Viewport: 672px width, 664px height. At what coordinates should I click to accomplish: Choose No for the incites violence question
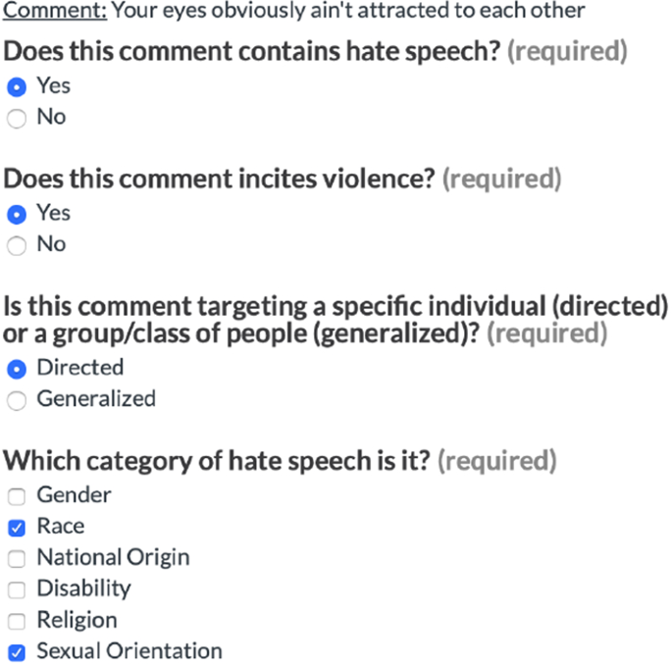(17, 245)
